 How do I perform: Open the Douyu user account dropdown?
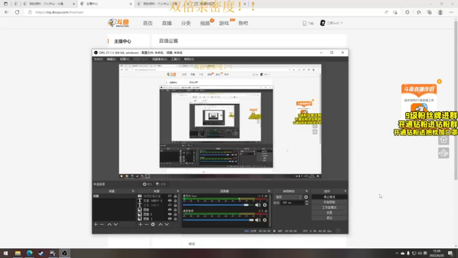click(331, 23)
